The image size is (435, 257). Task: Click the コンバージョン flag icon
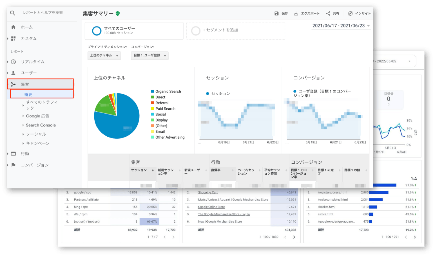[13, 165]
